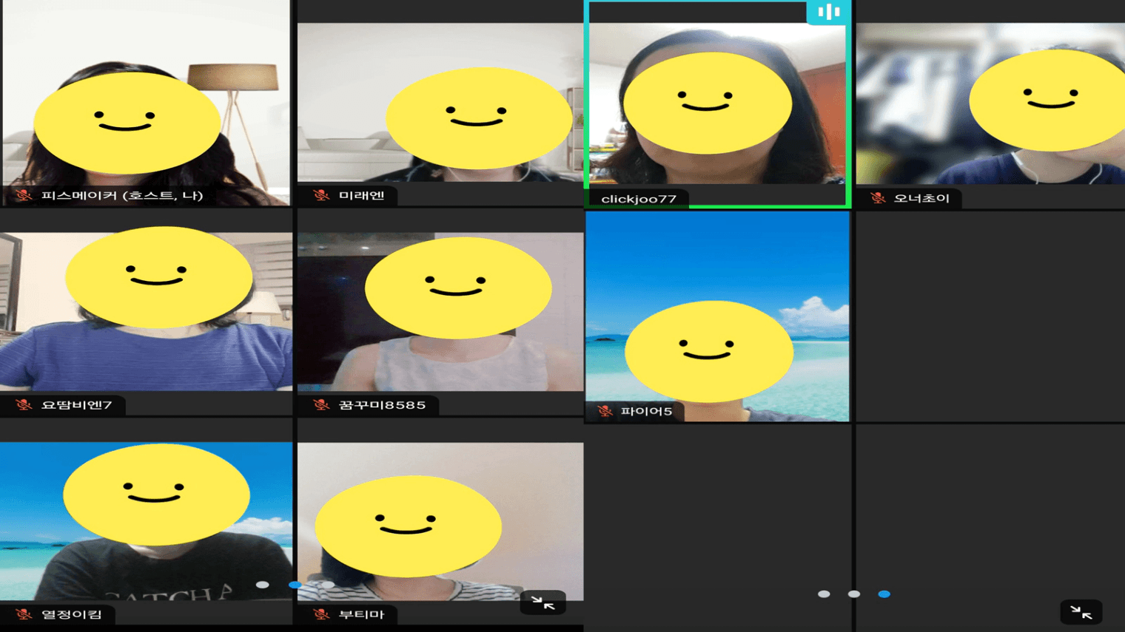Go to second page dot in right gallery
Viewport: 1125px width, 632px height.
(854, 594)
